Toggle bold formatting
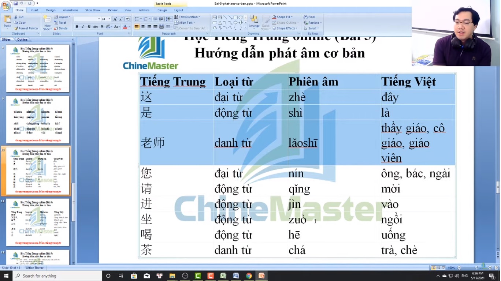This screenshot has width=501, height=281. click(x=77, y=27)
